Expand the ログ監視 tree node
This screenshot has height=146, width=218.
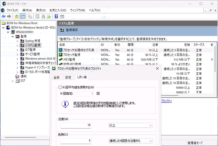pyautogui.click(x=17, y=50)
